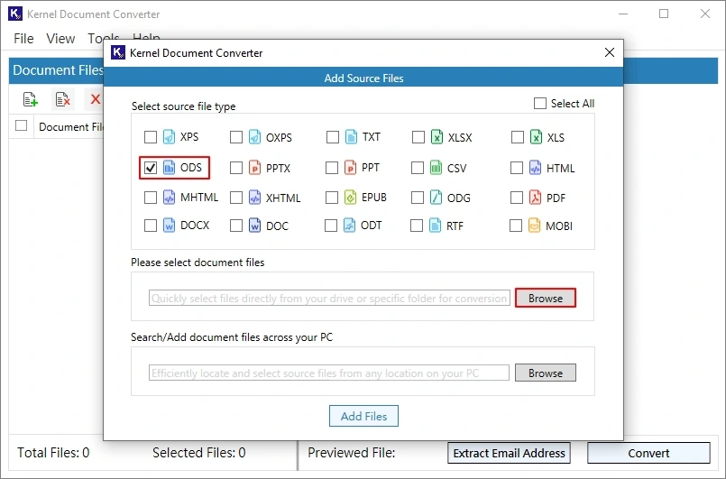This screenshot has height=479, width=726.
Task: Check the DOCX checkbox
Action: [151, 226]
